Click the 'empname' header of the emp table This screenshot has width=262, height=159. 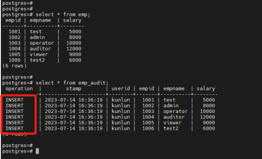(x=40, y=20)
